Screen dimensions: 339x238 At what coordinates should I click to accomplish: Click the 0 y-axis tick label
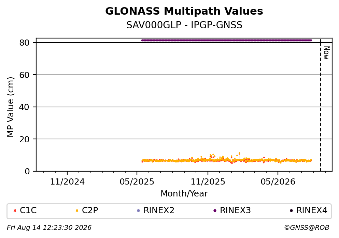point(27,172)
